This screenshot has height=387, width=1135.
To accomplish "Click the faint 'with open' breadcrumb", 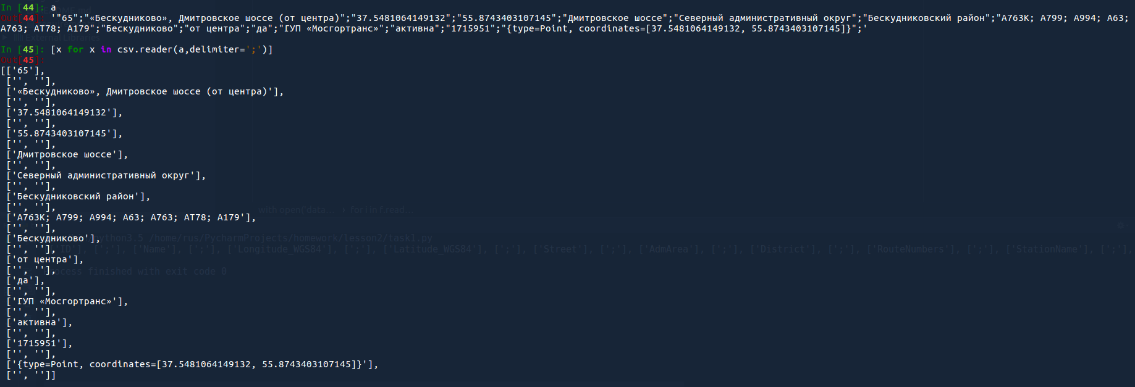I will click(x=294, y=210).
